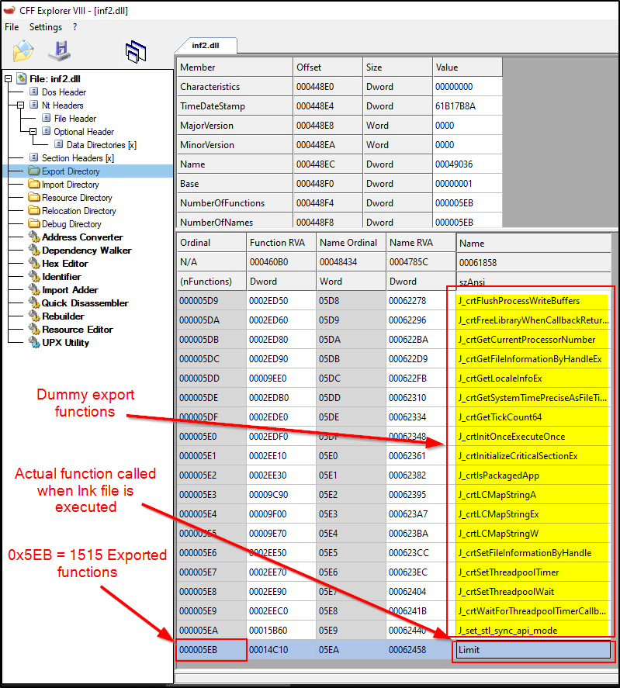The image size is (620, 688).
Task: Open the Relocation Directory folder
Action: tap(78, 211)
